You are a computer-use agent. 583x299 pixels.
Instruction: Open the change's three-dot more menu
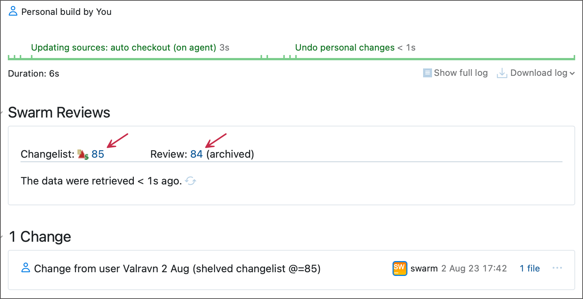[557, 268]
